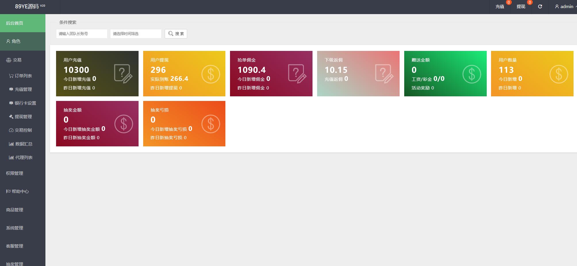Click the 用户充值 total 10300
577x266 pixels.
click(76, 70)
